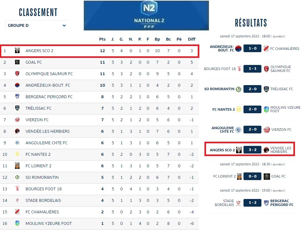Click the Bourges Foot 18 logo in standings
The image size is (303, 230).
17,189
